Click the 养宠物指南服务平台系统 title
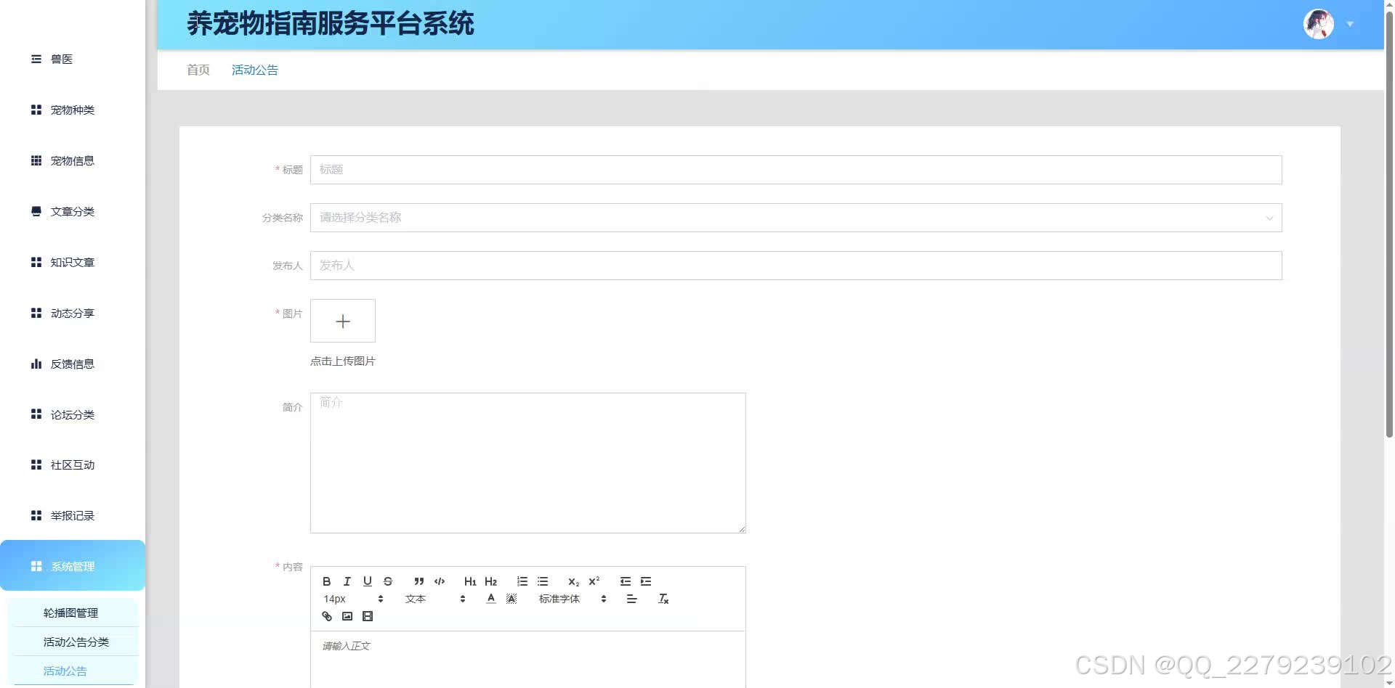The width and height of the screenshot is (1395, 688). coord(331,24)
